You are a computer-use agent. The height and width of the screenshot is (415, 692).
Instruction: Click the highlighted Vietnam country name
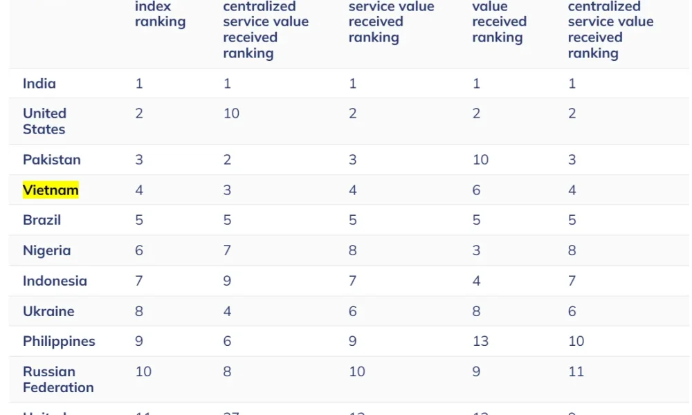click(51, 190)
